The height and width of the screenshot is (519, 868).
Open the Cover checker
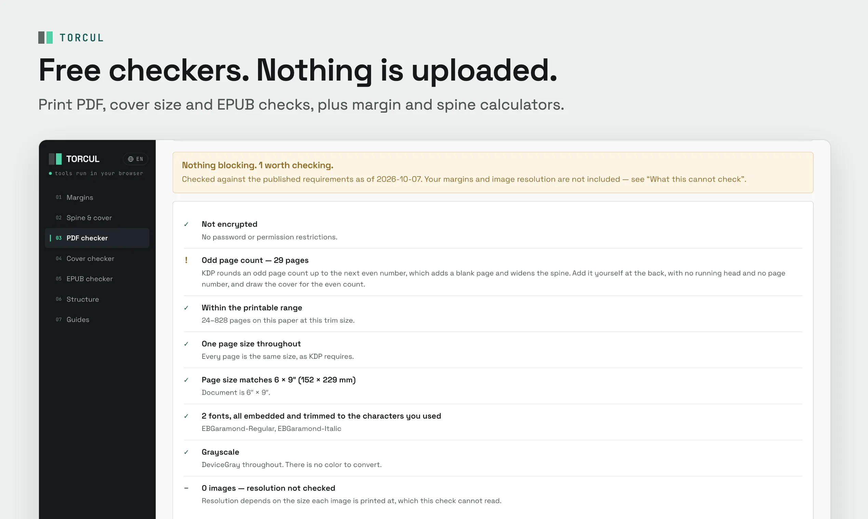click(97, 258)
